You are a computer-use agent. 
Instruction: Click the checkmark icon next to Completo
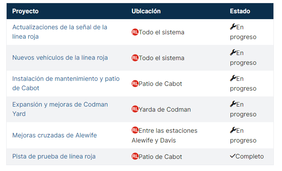[x=233, y=156]
